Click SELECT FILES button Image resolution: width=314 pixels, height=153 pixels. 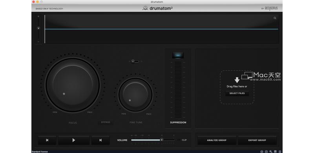coord(237,93)
